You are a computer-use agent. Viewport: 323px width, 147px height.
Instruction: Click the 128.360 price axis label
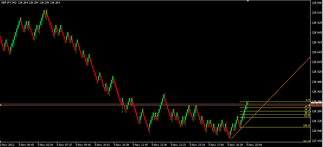[317, 91]
